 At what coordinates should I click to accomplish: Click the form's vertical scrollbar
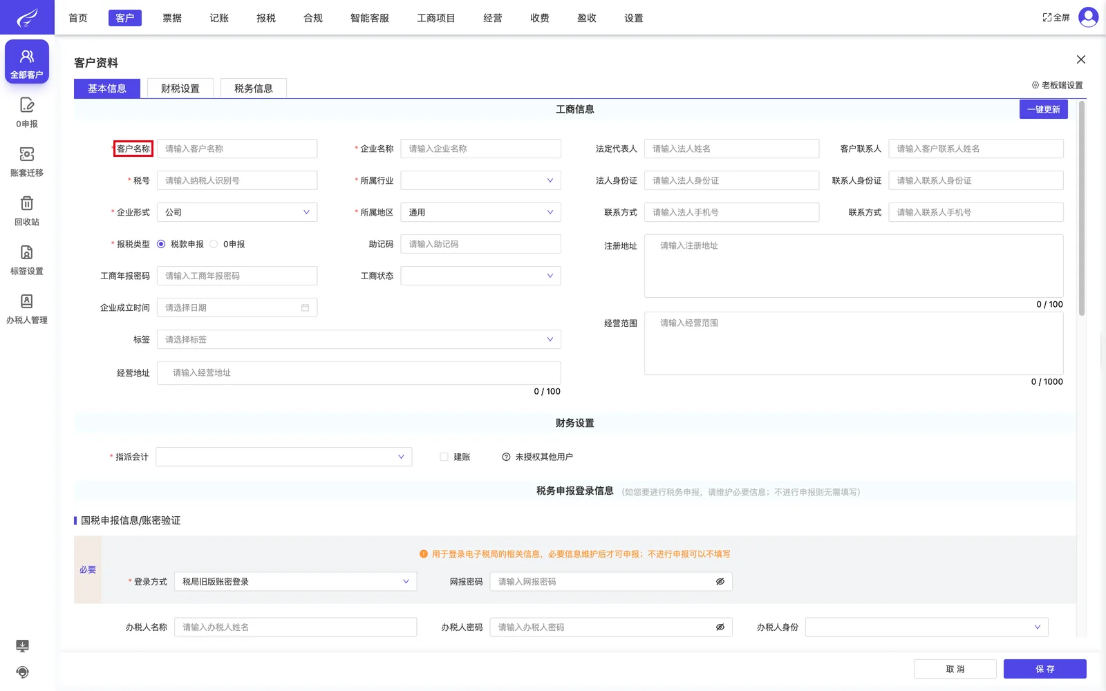(x=1082, y=209)
